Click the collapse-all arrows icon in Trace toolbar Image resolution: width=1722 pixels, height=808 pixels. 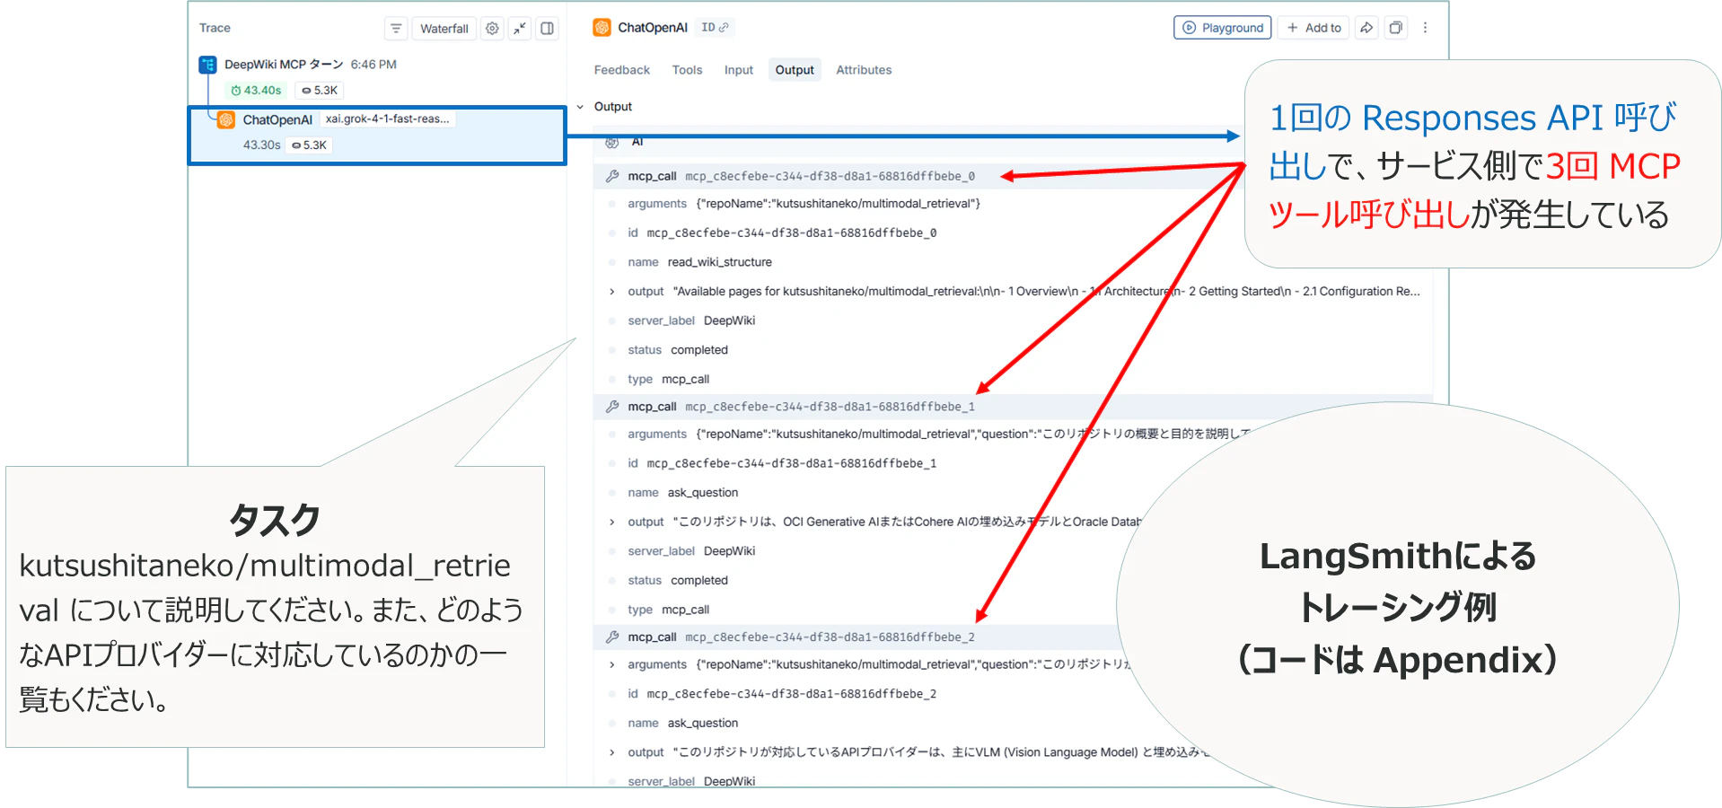(520, 29)
